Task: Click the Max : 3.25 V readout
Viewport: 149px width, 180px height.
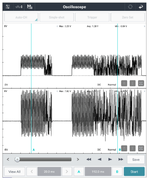Action: click(x=65, y=26)
